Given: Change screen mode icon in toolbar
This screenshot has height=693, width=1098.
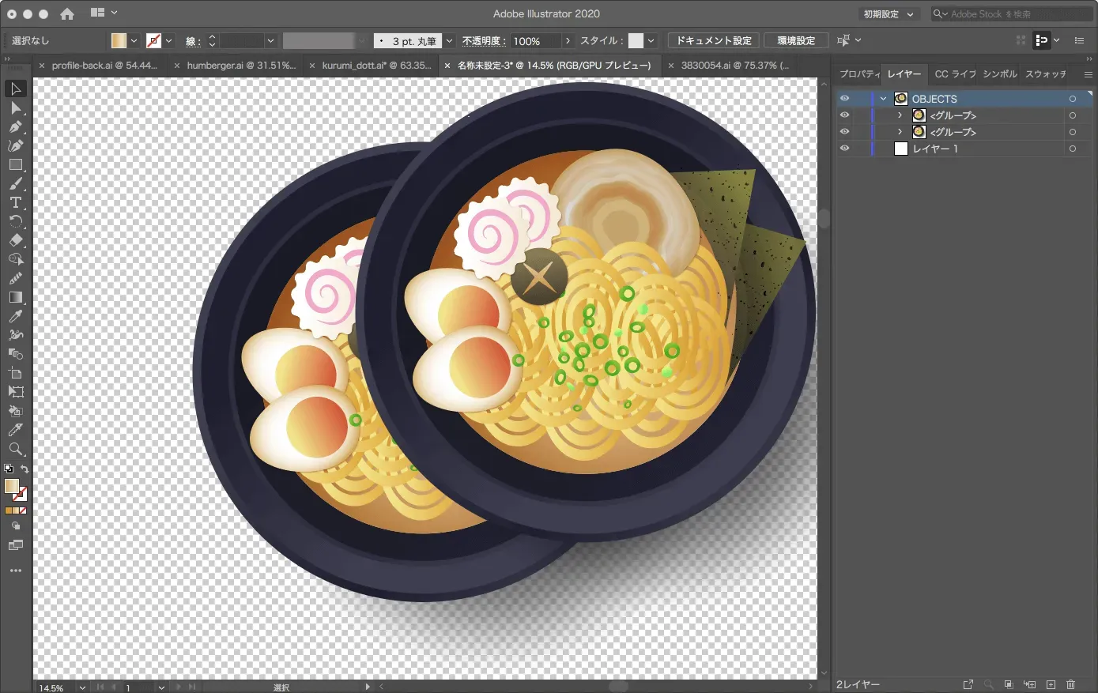Looking at the screenshot, I should pyautogui.click(x=16, y=545).
